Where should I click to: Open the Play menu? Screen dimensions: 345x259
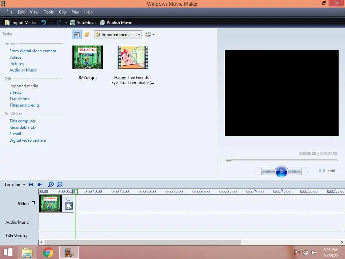[75, 12]
